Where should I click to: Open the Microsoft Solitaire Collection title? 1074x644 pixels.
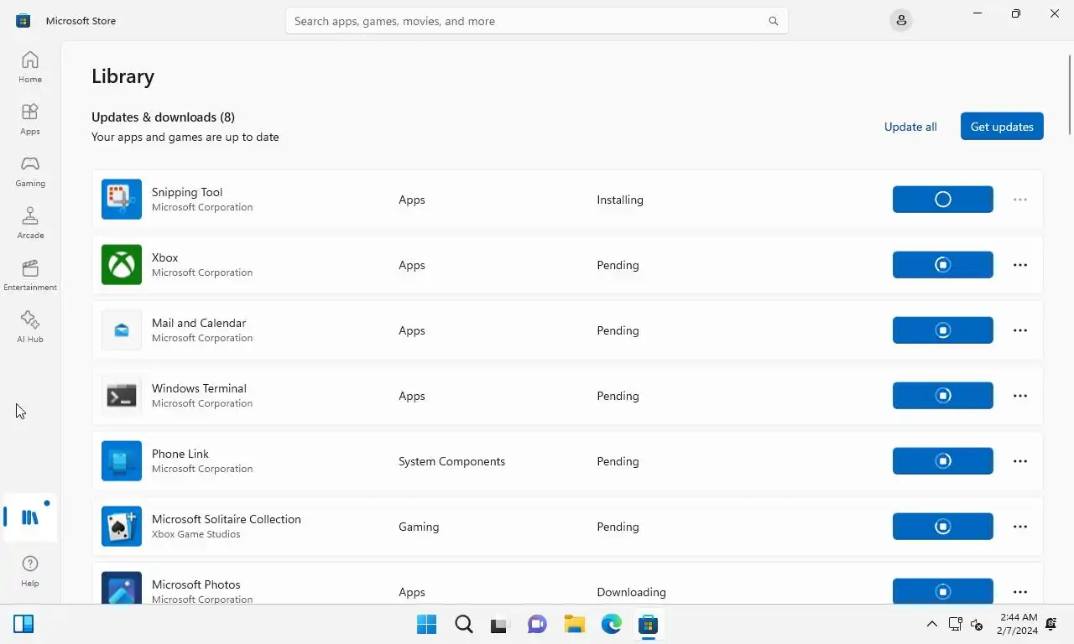pos(227,519)
